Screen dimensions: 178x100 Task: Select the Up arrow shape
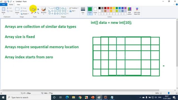click(65, 11)
